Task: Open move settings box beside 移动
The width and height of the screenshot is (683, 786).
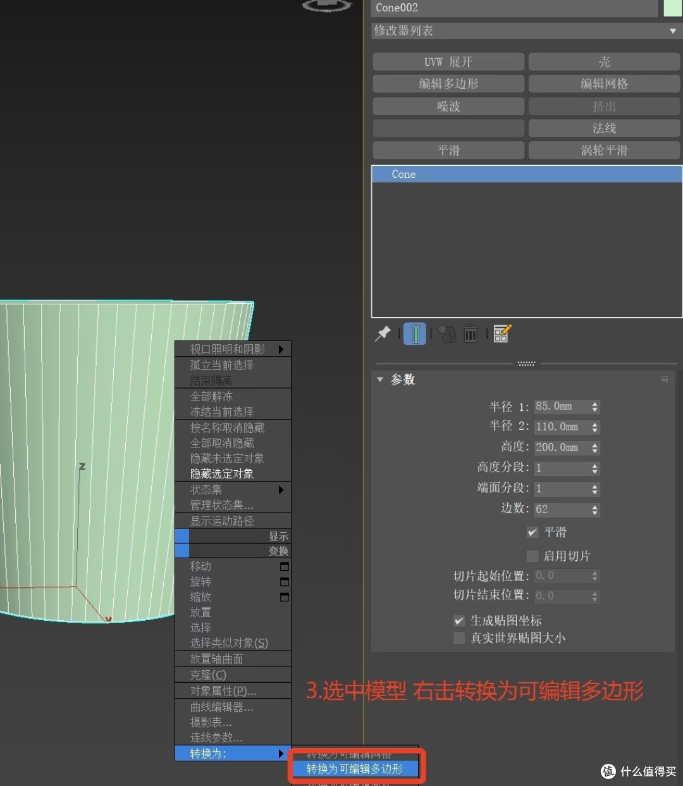Action: (x=285, y=566)
